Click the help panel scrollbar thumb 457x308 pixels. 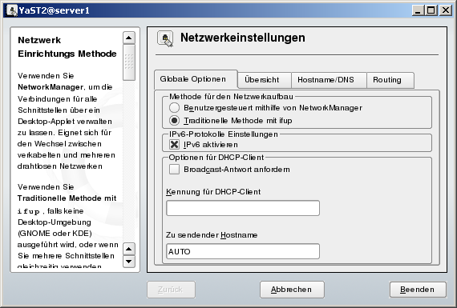point(129,62)
